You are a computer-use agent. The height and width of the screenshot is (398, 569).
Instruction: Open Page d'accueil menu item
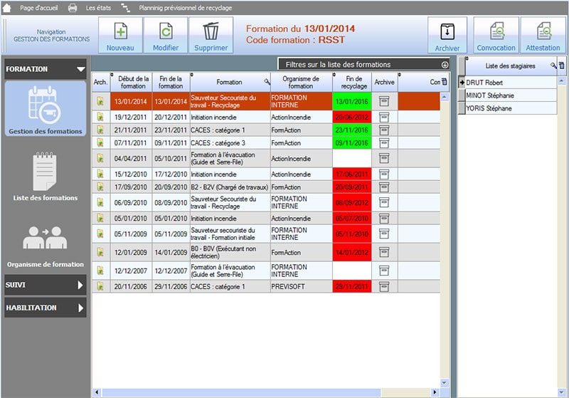(x=39, y=8)
